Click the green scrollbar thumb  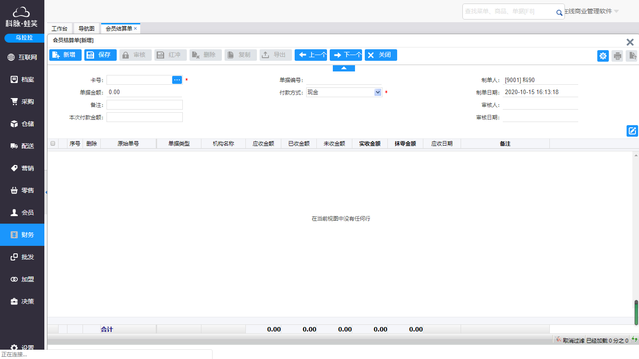636,313
